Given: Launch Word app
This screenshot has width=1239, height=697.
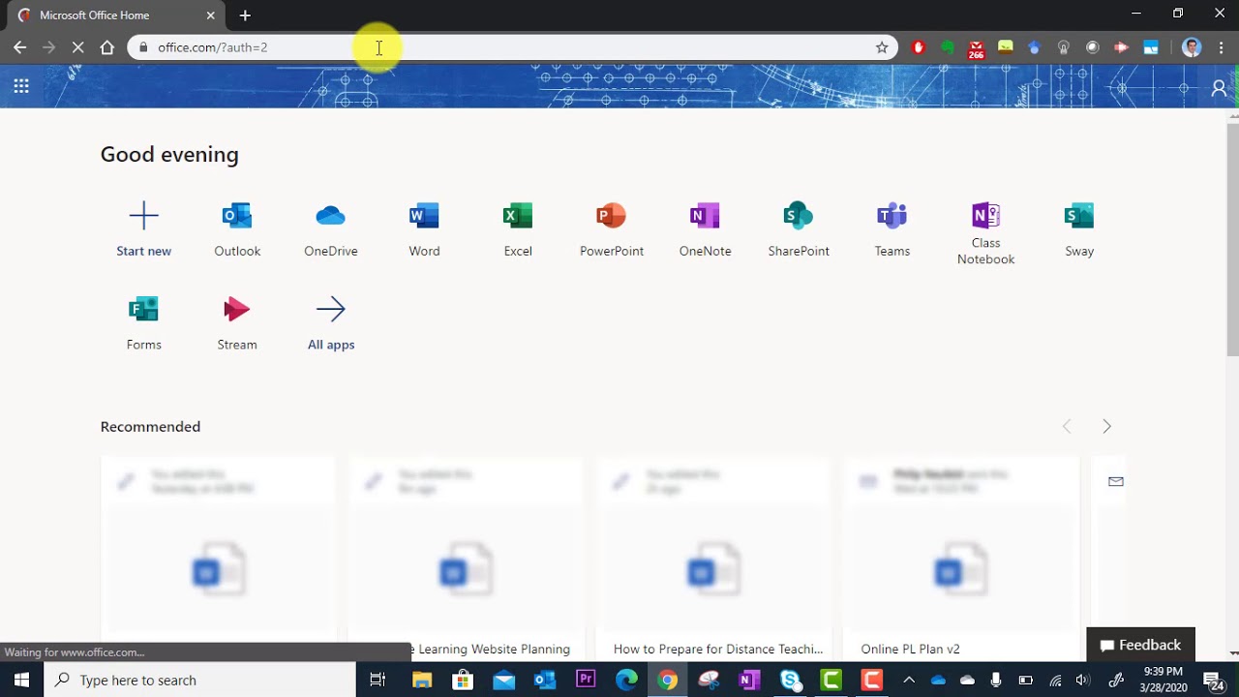Looking at the screenshot, I should [x=424, y=229].
